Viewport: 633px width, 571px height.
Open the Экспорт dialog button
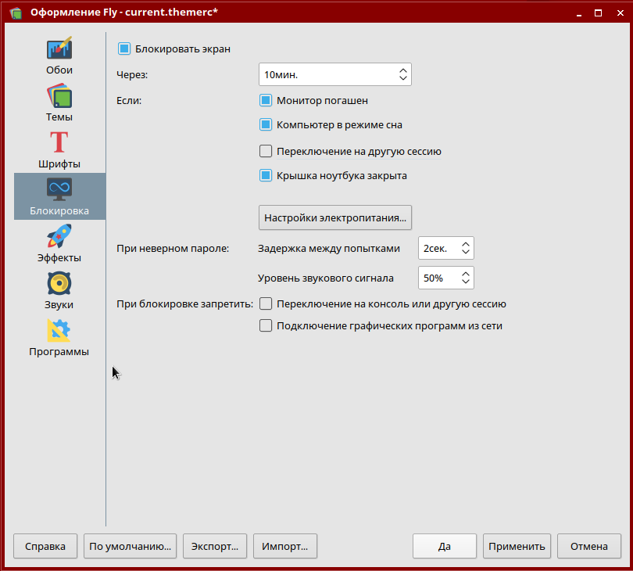pyautogui.click(x=215, y=547)
